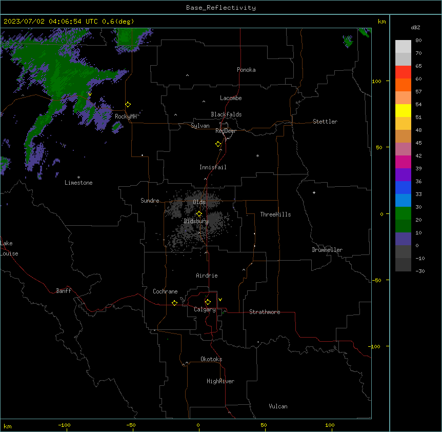Select the -30 value at the legend bottom
This screenshot has width=442, height=432.
click(420, 271)
